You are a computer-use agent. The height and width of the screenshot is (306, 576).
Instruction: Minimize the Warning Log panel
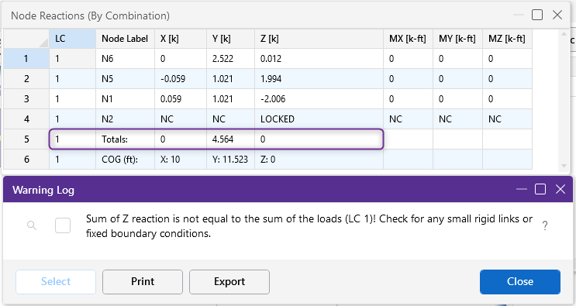(521, 189)
